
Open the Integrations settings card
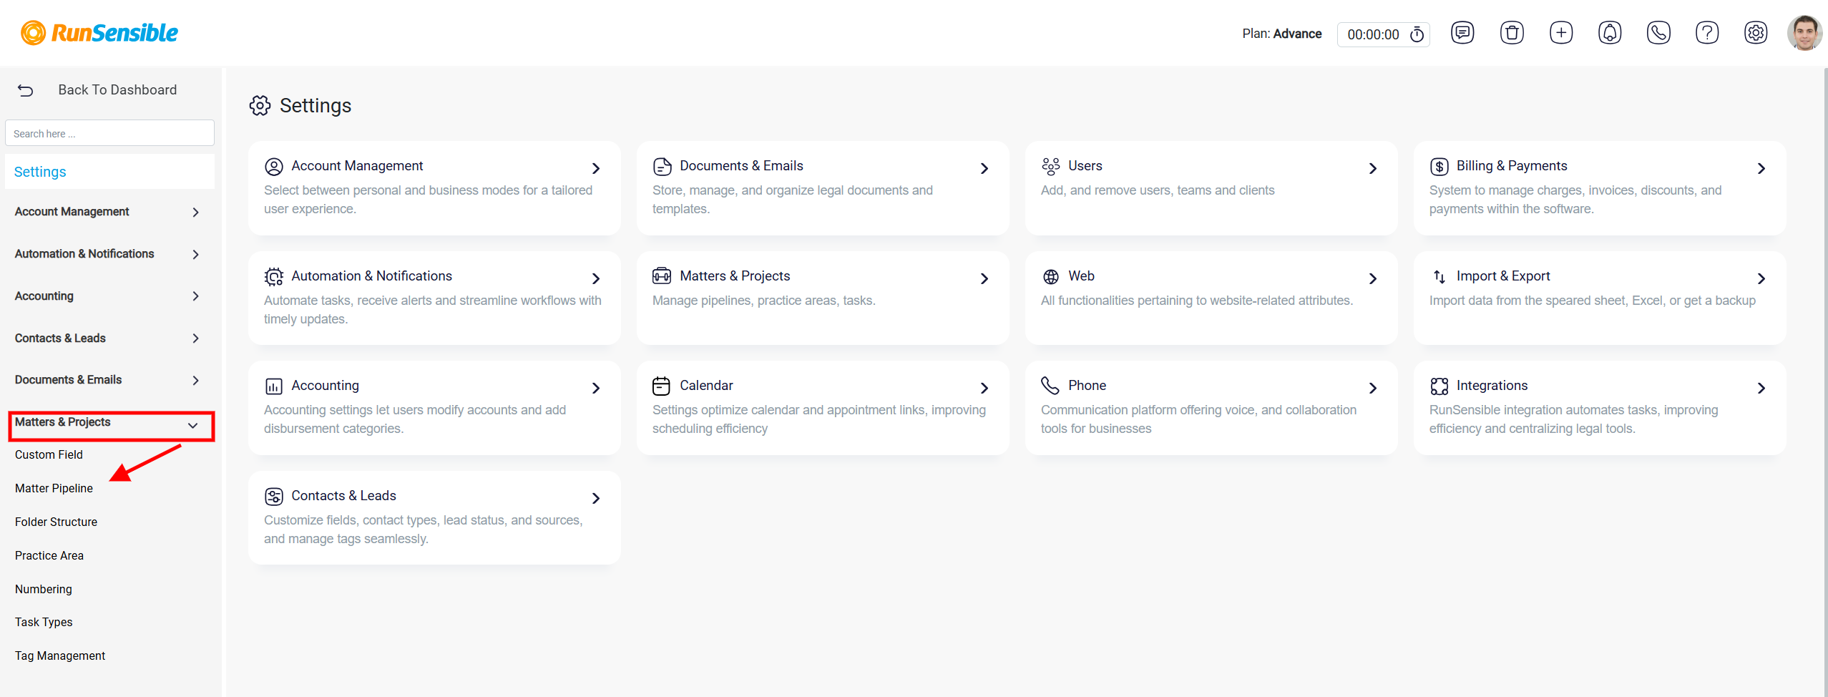pyautogui.click(x=1599, y=408)
